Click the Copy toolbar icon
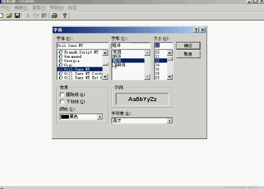 click(x=36, y=16)
